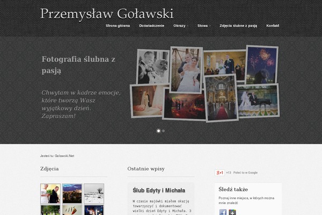Click the Poleć to w Google text
The height and width of the screenshot is (215, 322).
coord(245,173)
